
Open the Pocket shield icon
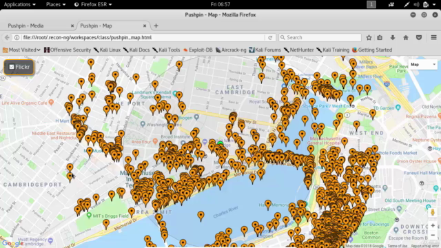(x=419, y=37)
